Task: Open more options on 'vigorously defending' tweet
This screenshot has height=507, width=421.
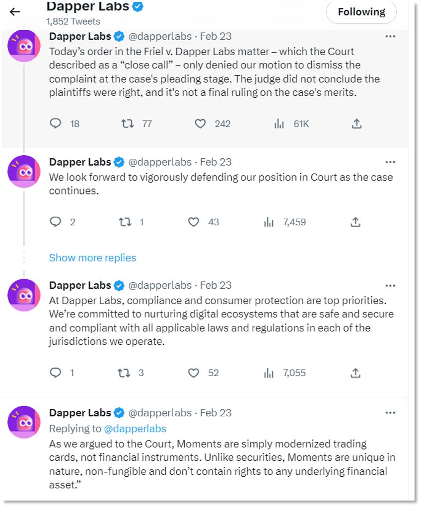Action: 390,162
